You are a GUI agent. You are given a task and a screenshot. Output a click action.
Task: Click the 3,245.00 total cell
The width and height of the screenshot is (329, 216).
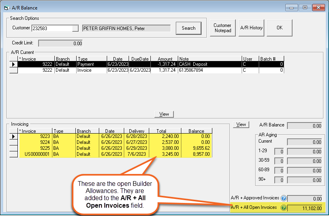click(165, 154)
